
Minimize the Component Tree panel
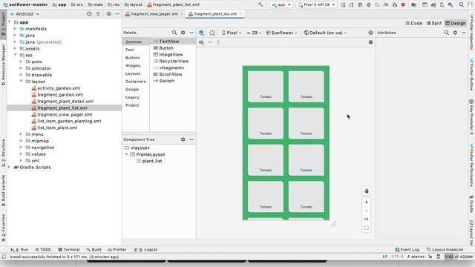[x=191, y=139]
